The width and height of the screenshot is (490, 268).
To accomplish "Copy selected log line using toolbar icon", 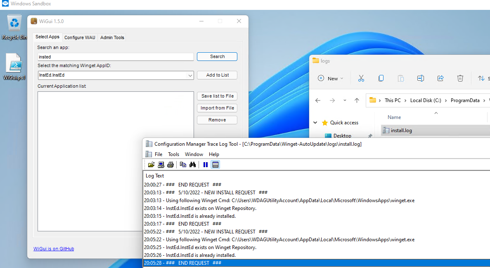I will (x=182, y=164).
